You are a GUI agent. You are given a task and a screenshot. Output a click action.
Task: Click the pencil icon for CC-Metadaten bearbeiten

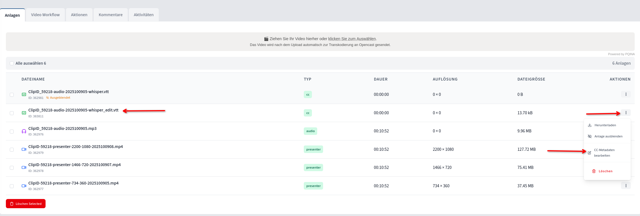pyautogui.click(x=589, y=153)
